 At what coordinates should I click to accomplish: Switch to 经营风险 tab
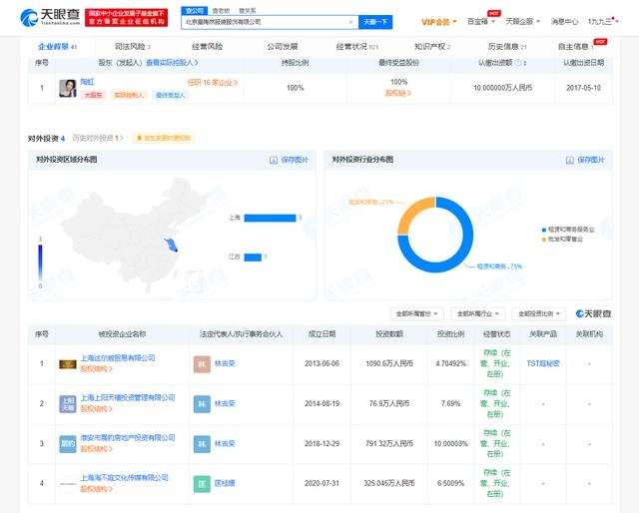tap(207, 47)
